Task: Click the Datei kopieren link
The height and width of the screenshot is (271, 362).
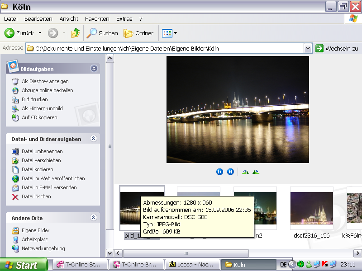Action: coord(38,169)
